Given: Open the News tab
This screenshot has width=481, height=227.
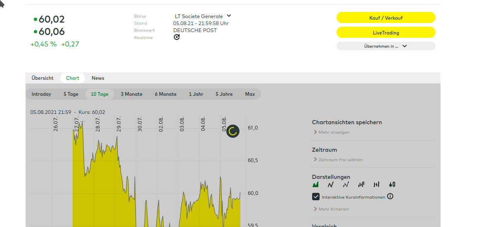Looking at the screenshot, I should click(98, 78).
